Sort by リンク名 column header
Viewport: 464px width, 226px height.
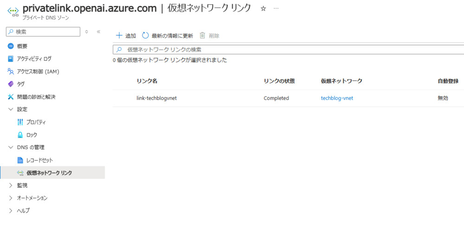(147, 81)
